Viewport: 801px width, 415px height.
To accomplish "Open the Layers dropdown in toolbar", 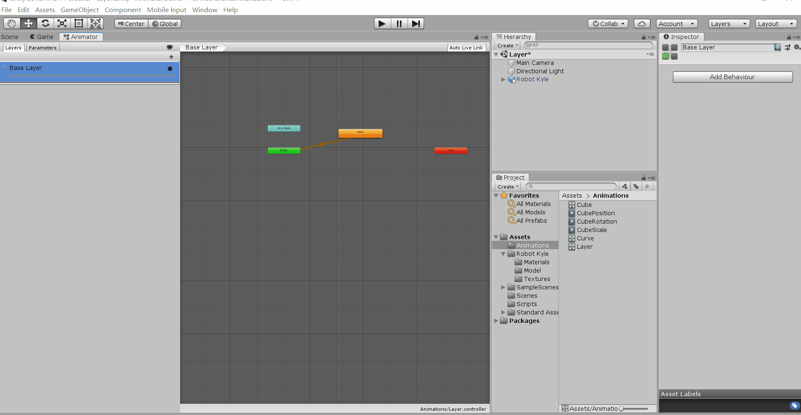I will click(x=729, y=24).
